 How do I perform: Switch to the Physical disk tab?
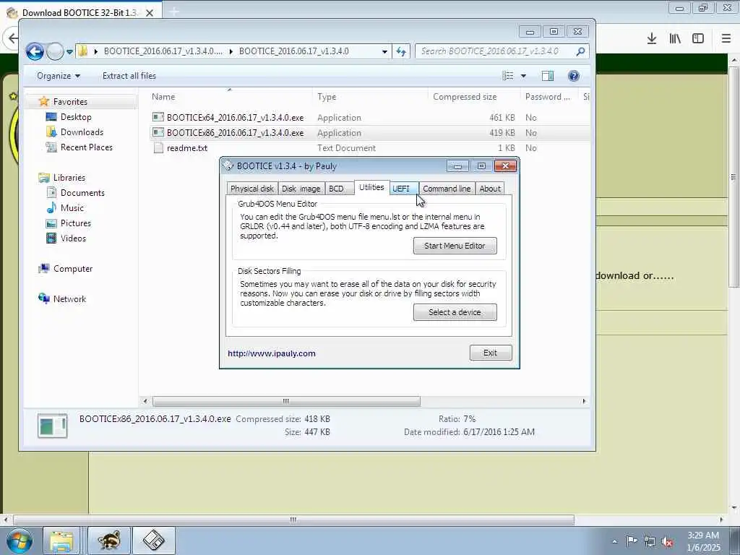252,189
